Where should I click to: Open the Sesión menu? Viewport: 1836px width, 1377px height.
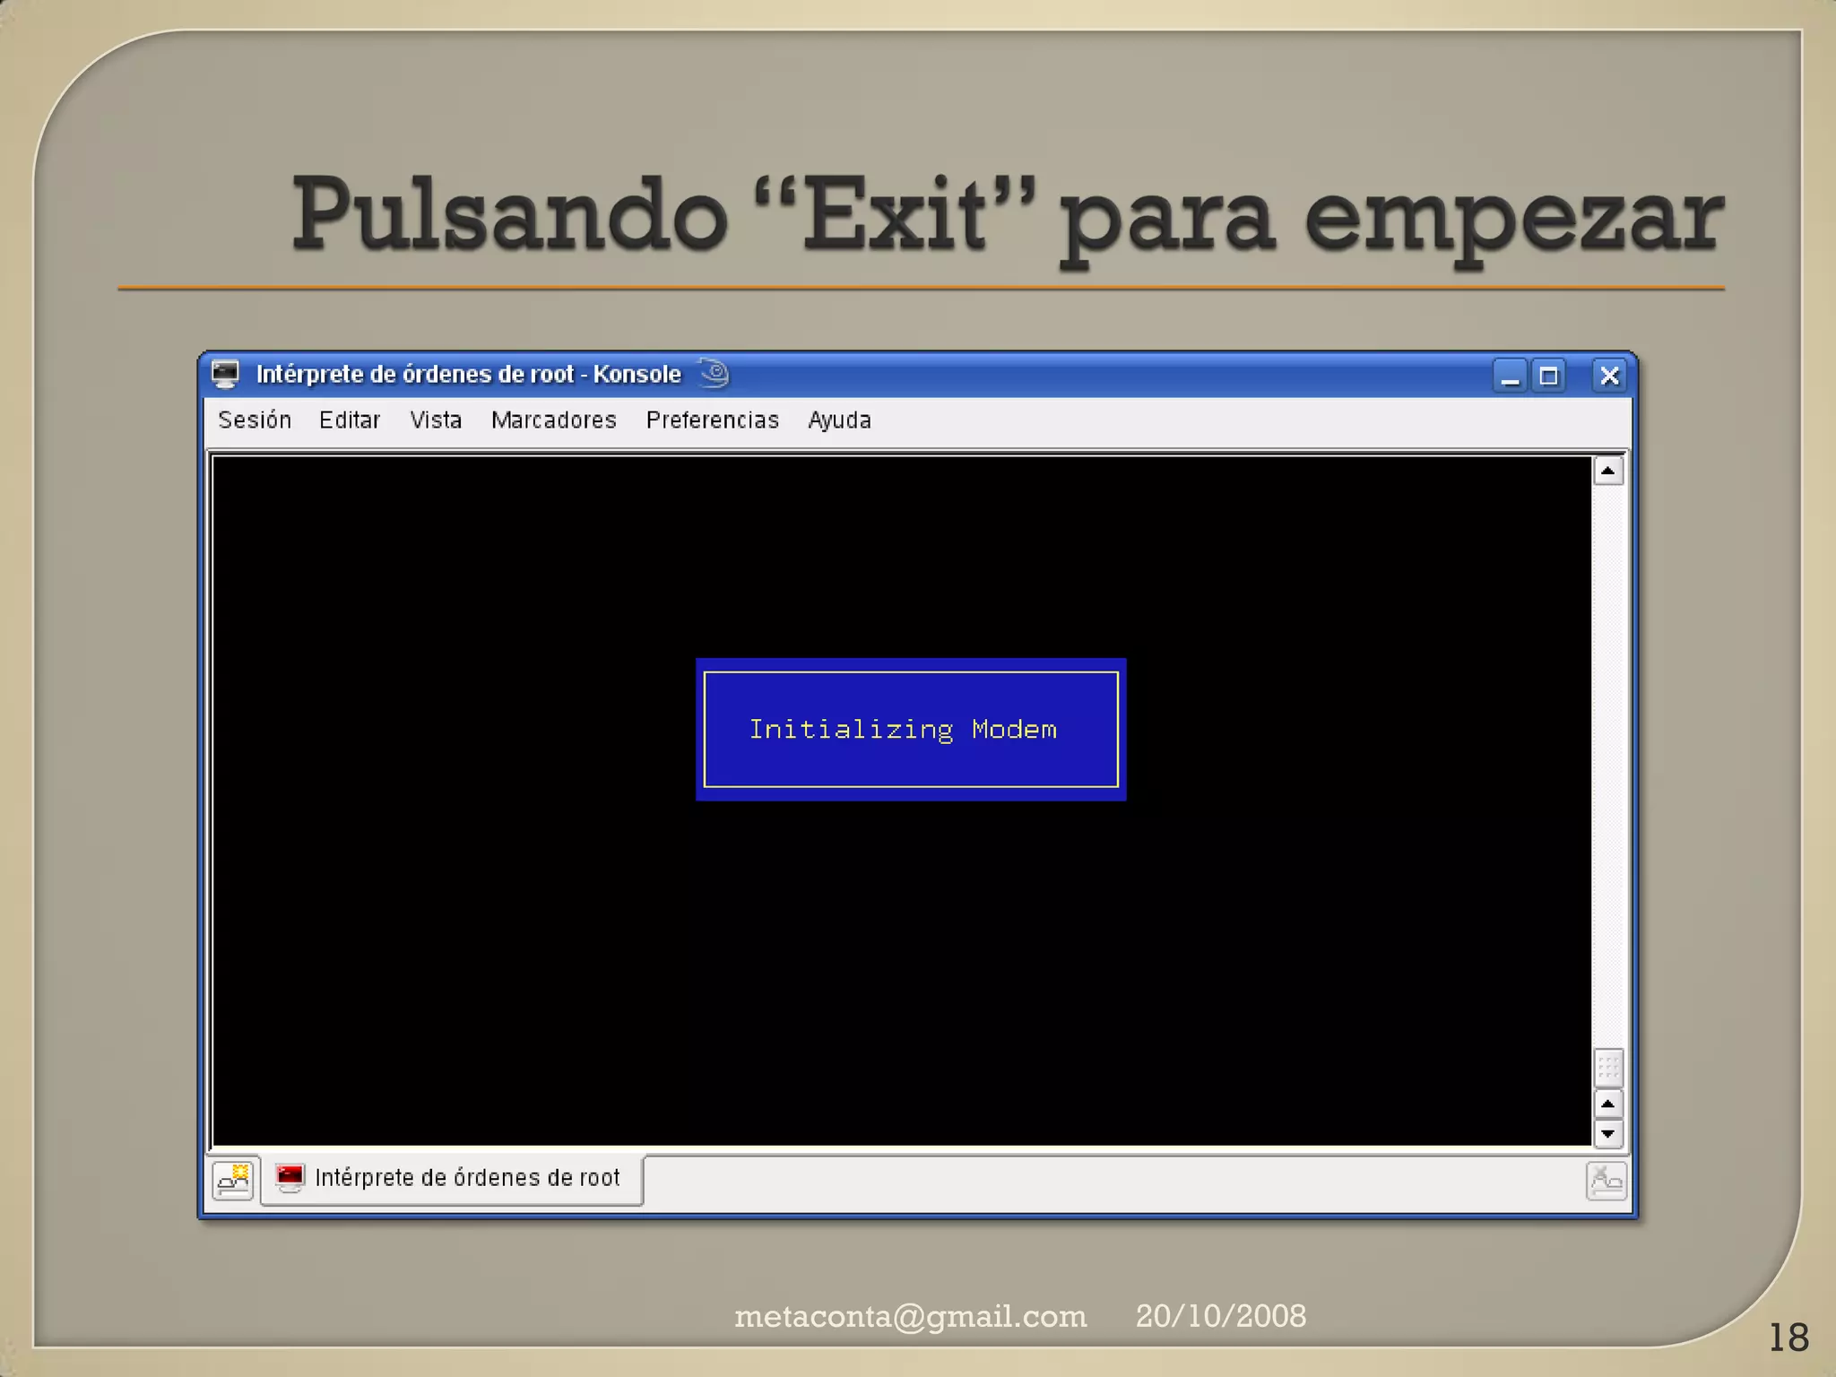255,420
